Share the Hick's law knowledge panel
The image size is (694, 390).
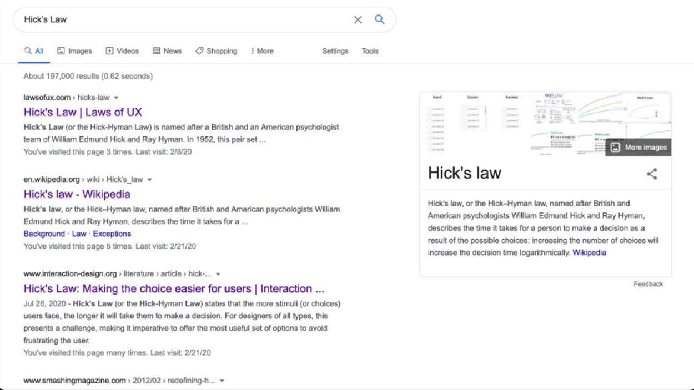(x=652, y=174)
